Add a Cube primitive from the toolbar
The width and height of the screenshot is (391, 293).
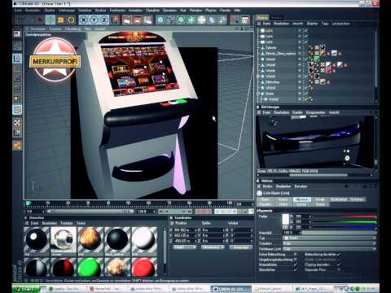tap(160, 20)
